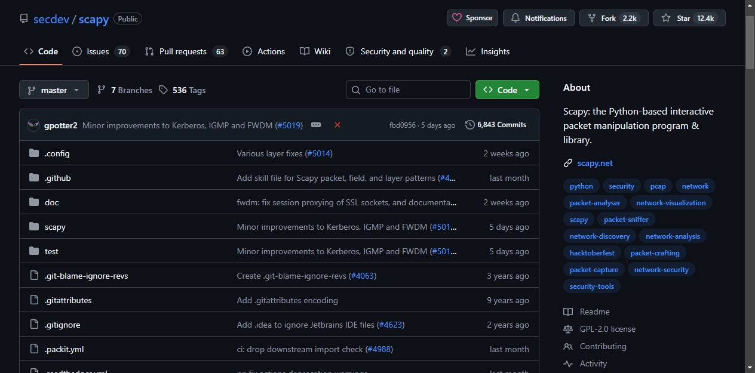The image size is (755, 373).
Task: Expand commit message details ellipsis button
Action: coord(316,125)
